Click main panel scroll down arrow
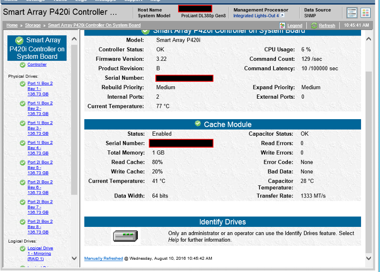380x272 pixels. [x=369, y=258]
